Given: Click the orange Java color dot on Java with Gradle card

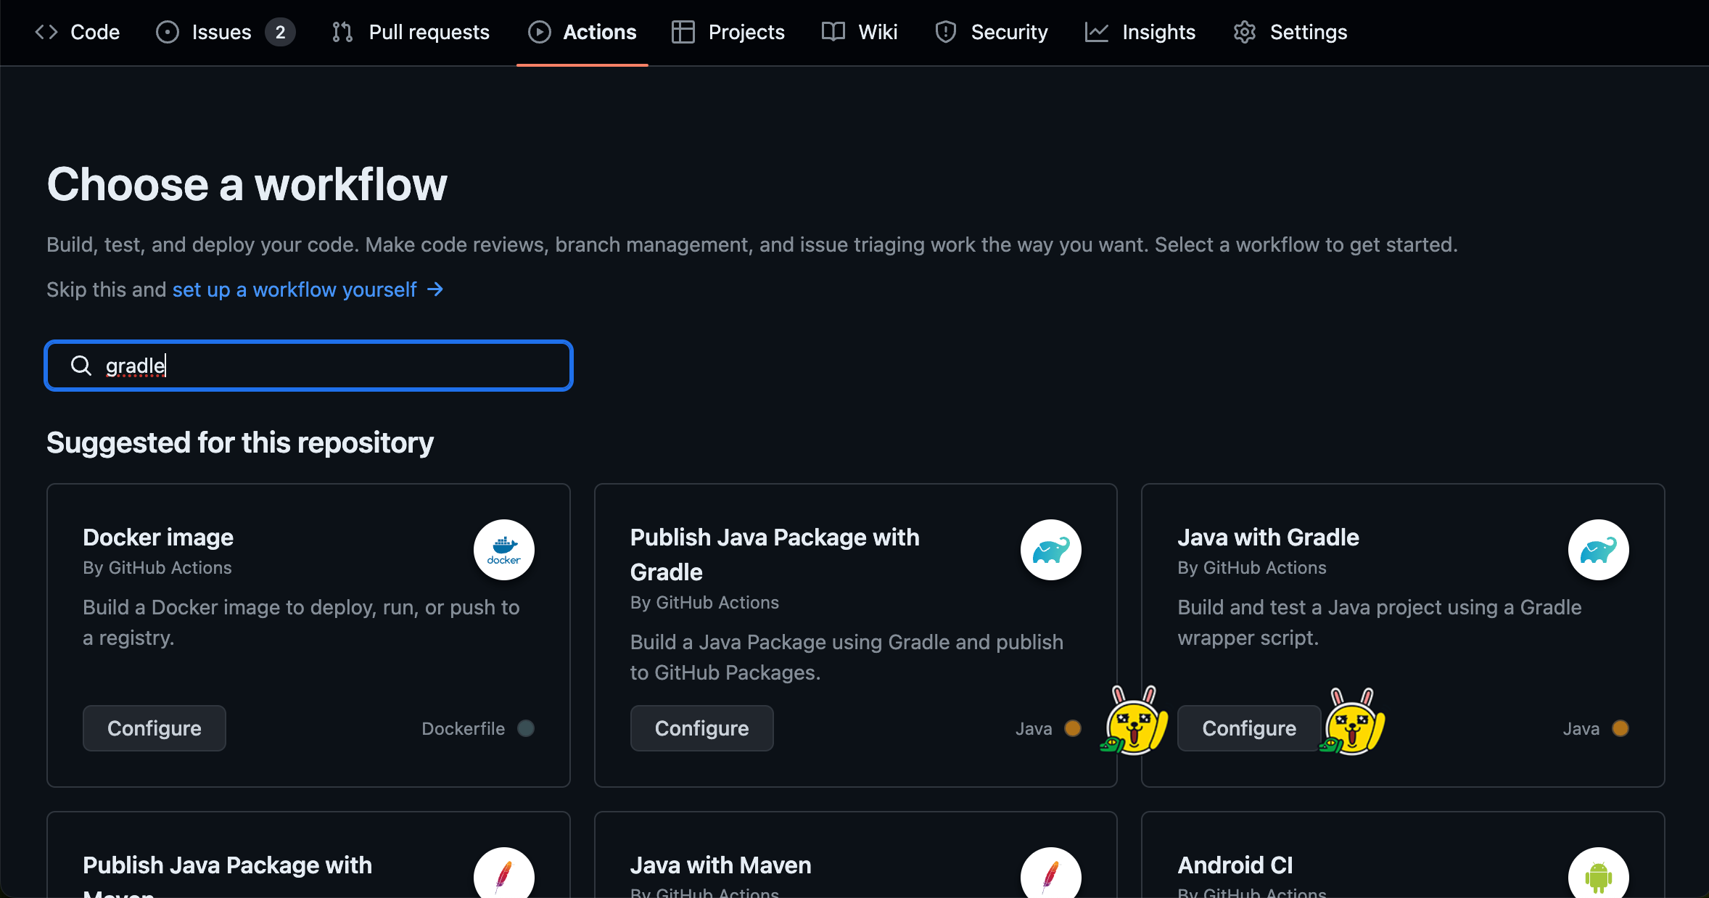Looking at the screenshot, I should [x=1620, y=728].
